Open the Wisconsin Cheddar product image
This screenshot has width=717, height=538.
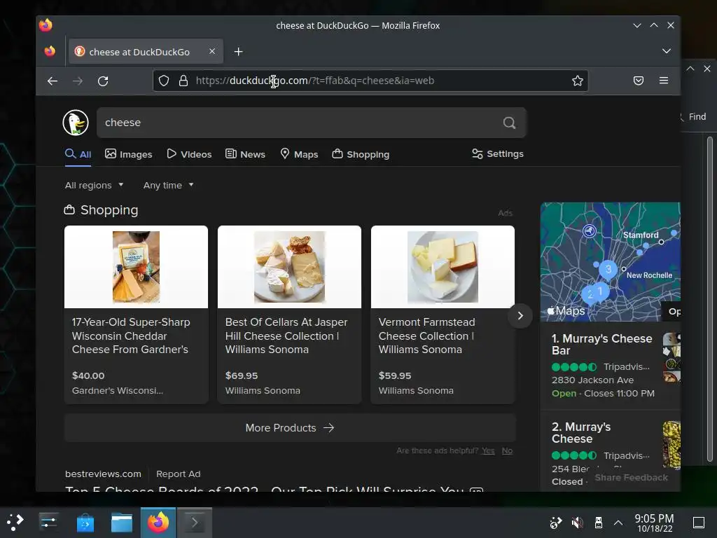click(x=137, y=267)
